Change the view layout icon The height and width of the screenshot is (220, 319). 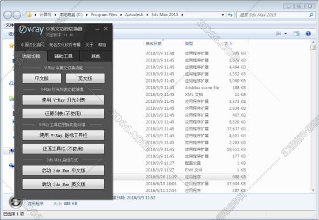pos(278,34)
